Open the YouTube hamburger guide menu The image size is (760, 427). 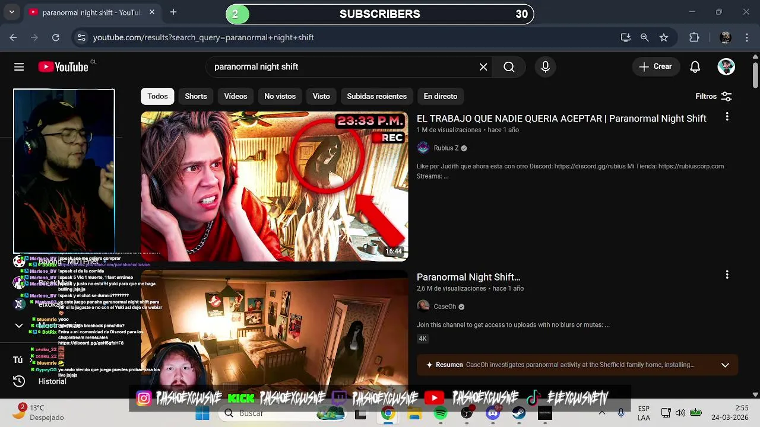click(19, 67)
